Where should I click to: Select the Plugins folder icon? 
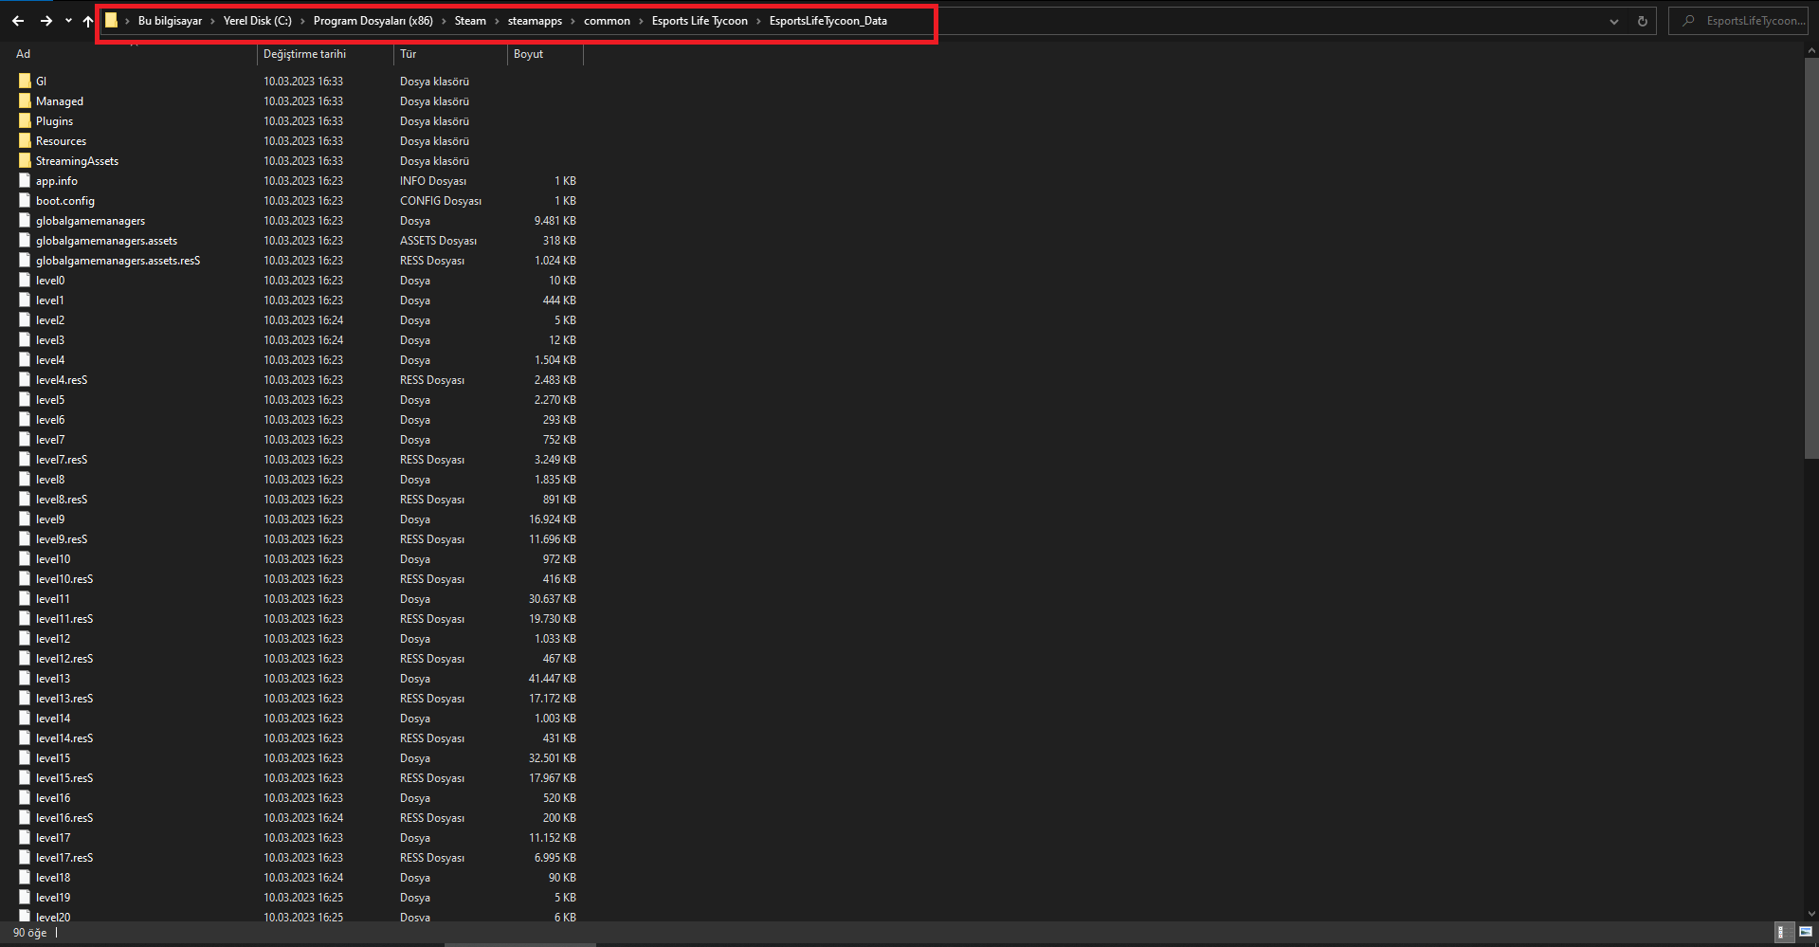pyautogui.click(x=25, y=120)
